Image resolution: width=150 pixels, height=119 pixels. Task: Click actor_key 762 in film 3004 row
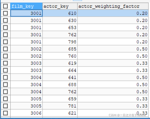pos(60,92)
